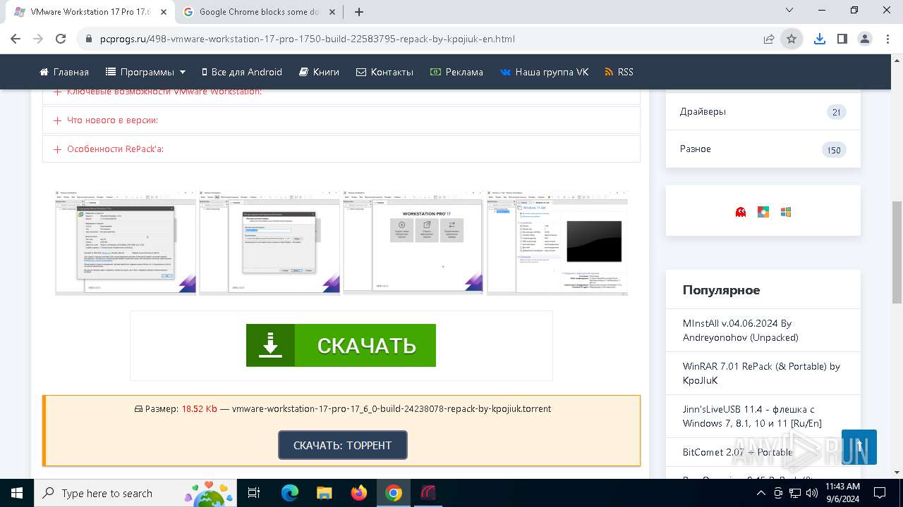Click the Windows logo icon in sidebar

point(786,211)
